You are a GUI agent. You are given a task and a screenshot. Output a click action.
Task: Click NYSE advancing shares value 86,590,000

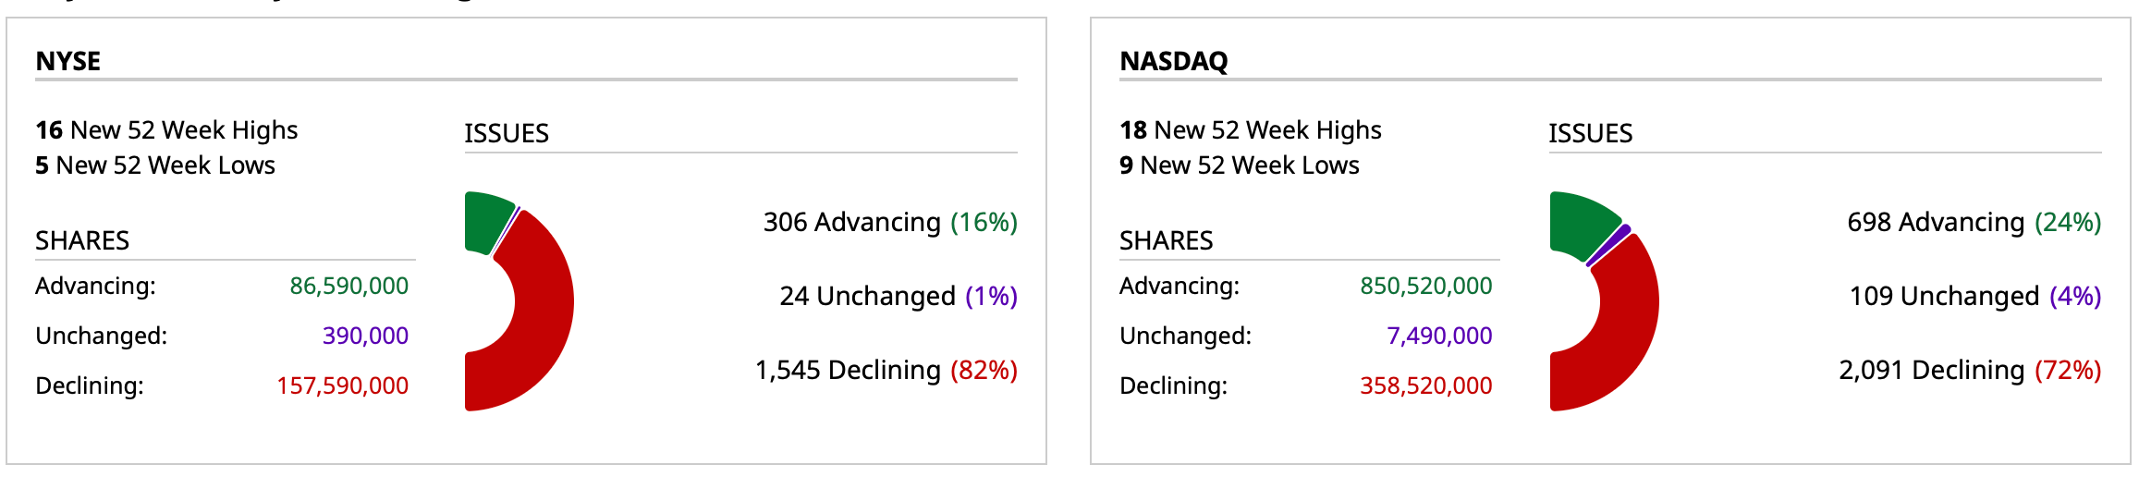point(348,286)
